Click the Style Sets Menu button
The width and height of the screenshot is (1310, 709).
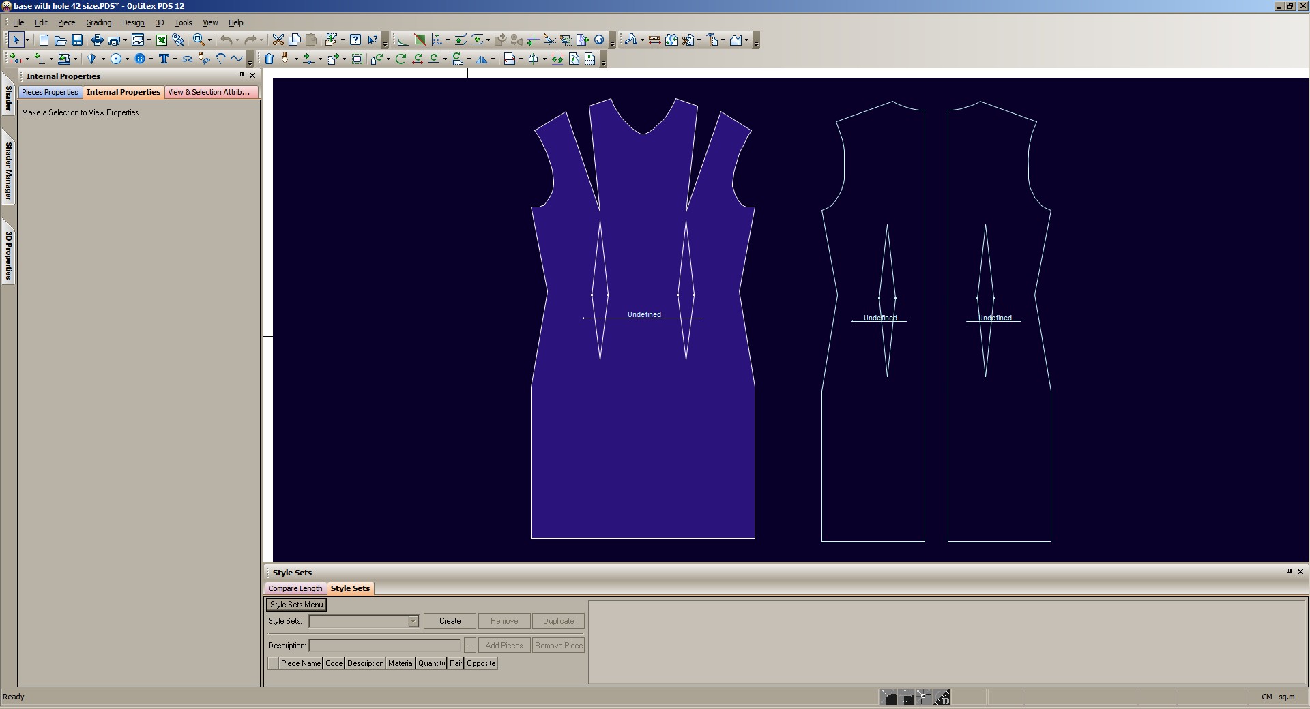click(296, 605)
